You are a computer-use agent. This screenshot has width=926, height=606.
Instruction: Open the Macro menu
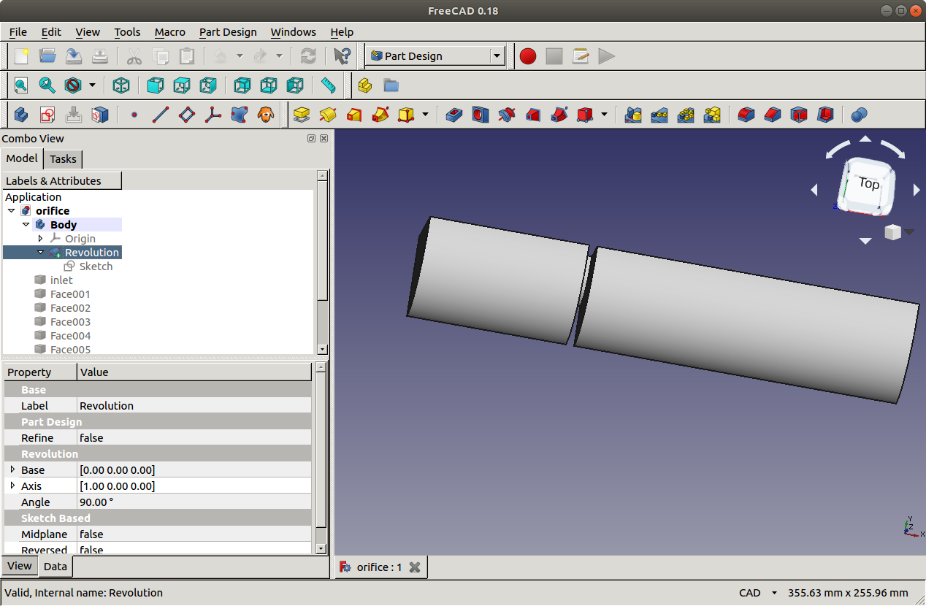tap(169, 32)
